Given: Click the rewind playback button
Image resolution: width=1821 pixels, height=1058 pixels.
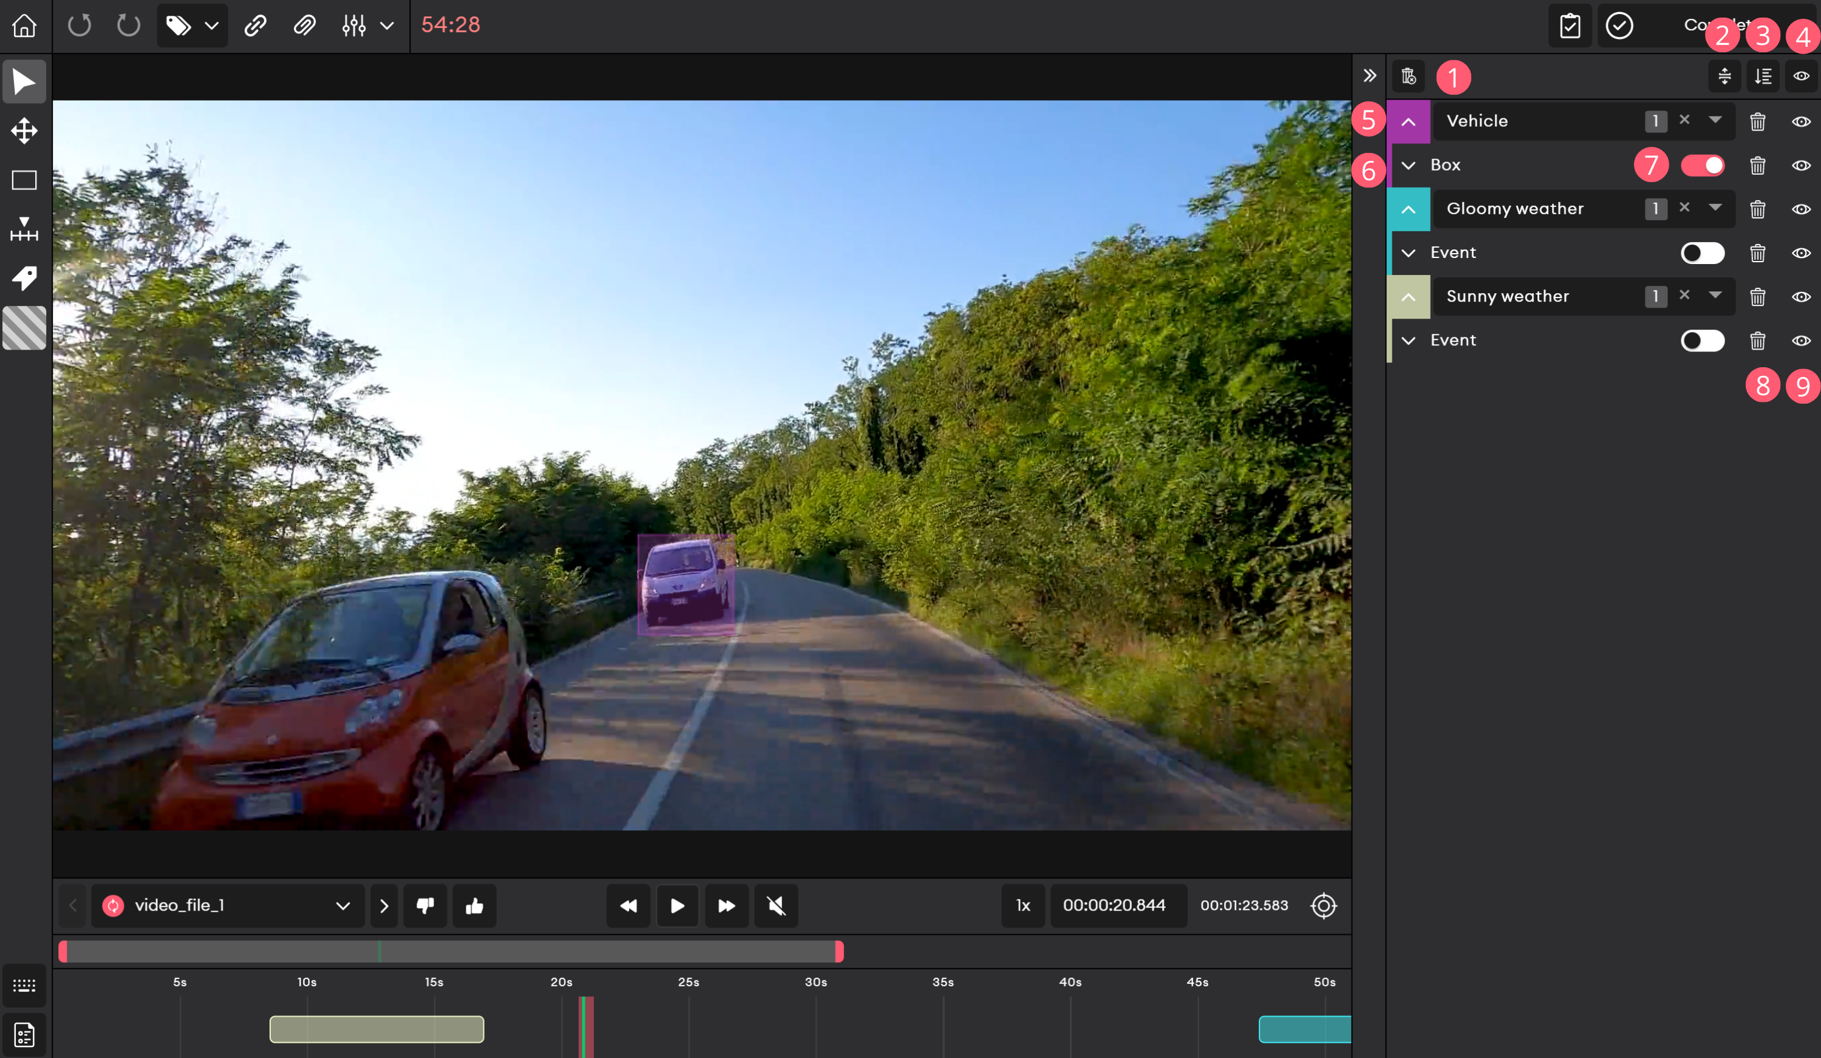Looking at the screenshot, I should coord(628,905).
